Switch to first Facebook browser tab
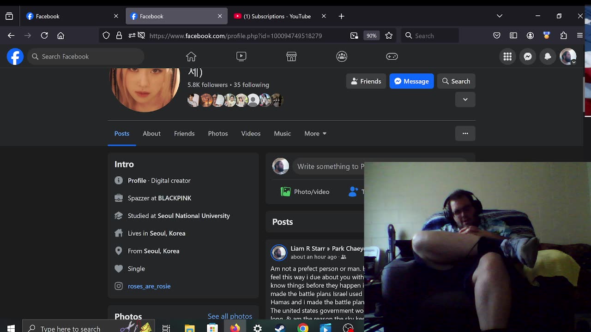This screenshot has height=332, width=591. click(72, 16)
